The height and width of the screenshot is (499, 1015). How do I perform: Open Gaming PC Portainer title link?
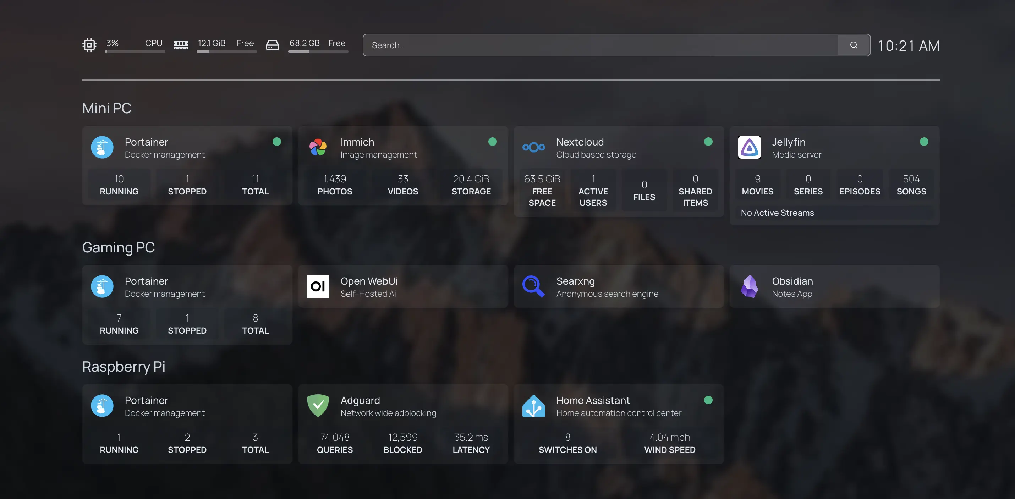(x=146, y=281)
